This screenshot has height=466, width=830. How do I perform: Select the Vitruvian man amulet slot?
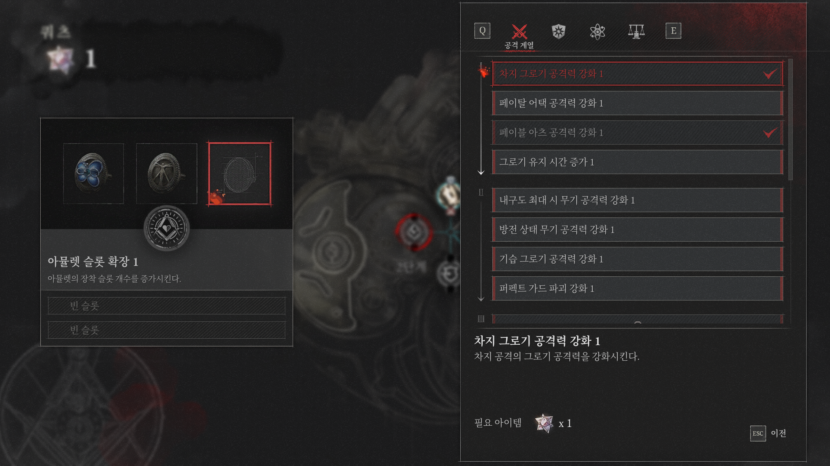pyautogui.click(x=167, y=173)
